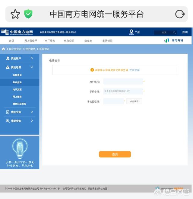Click the clipboard icon next to 我的业务
Image resolution: width=193 pixels, height=199 pixels.
pos(8,112)
